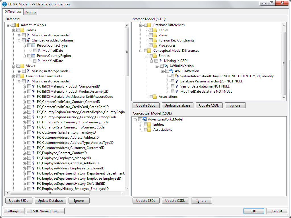The image size is (291, 218).
Task: Click Ignore under Conceptual Model panel
Action: [x=201, y=201]
